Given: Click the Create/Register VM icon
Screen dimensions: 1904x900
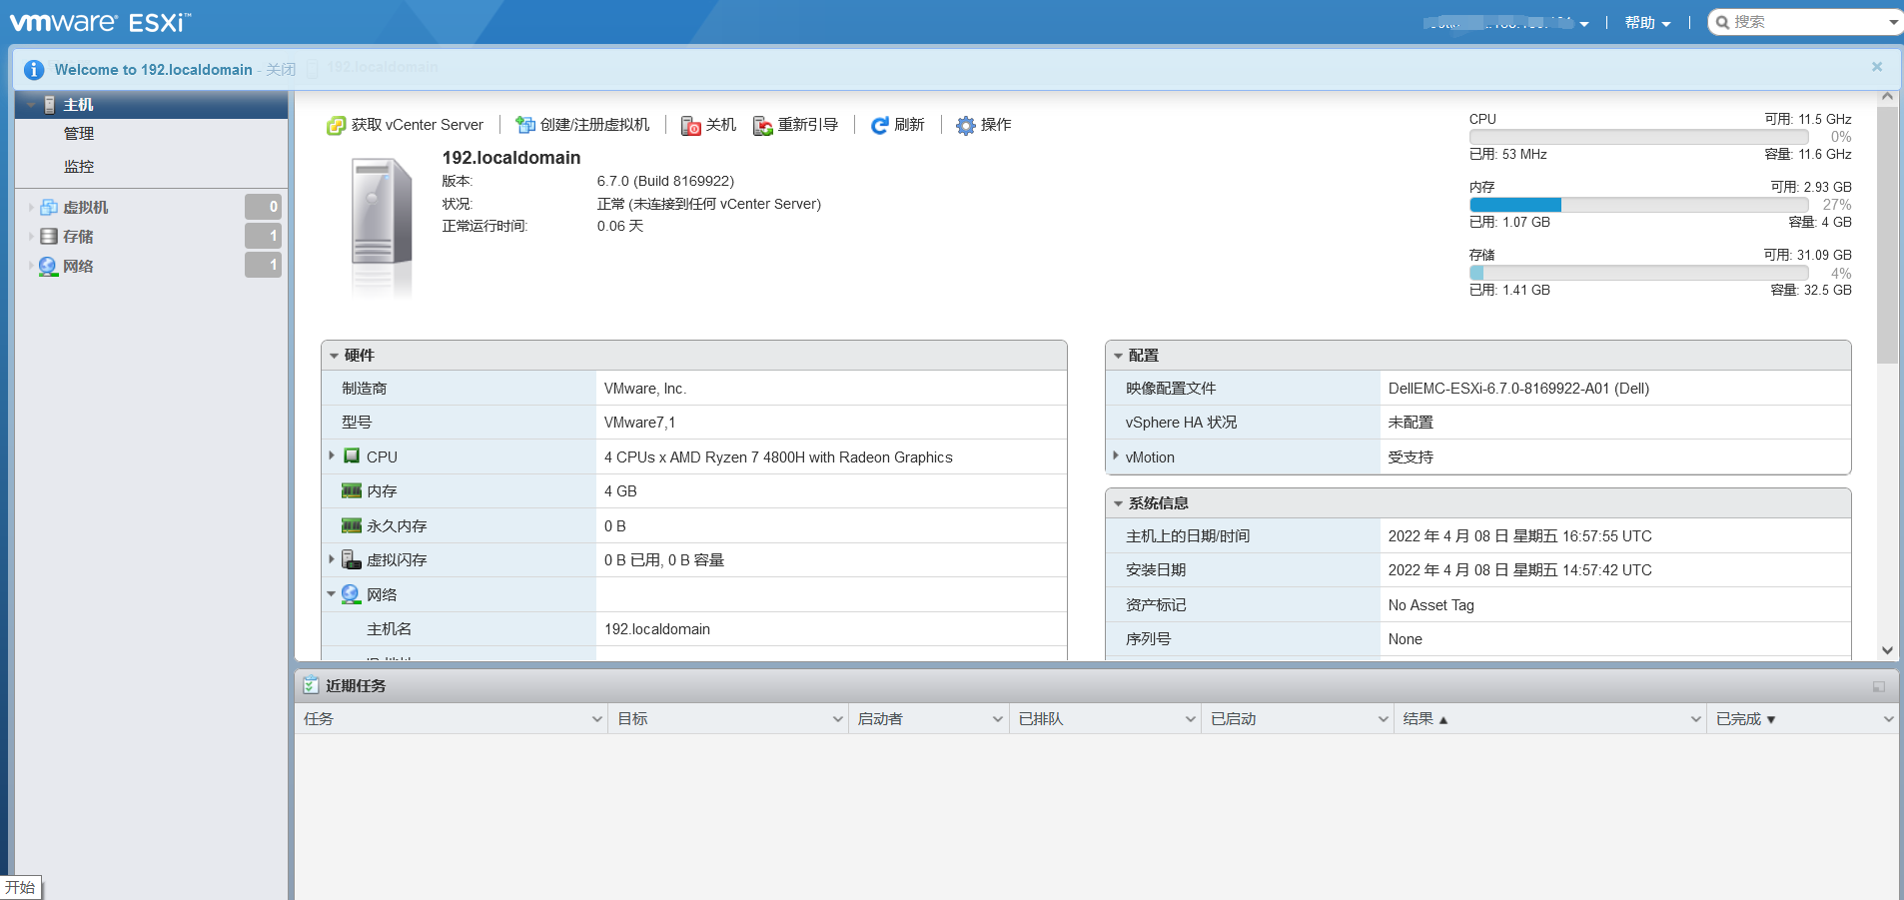Looking at the screenshot, I should [x=524, y=125].
